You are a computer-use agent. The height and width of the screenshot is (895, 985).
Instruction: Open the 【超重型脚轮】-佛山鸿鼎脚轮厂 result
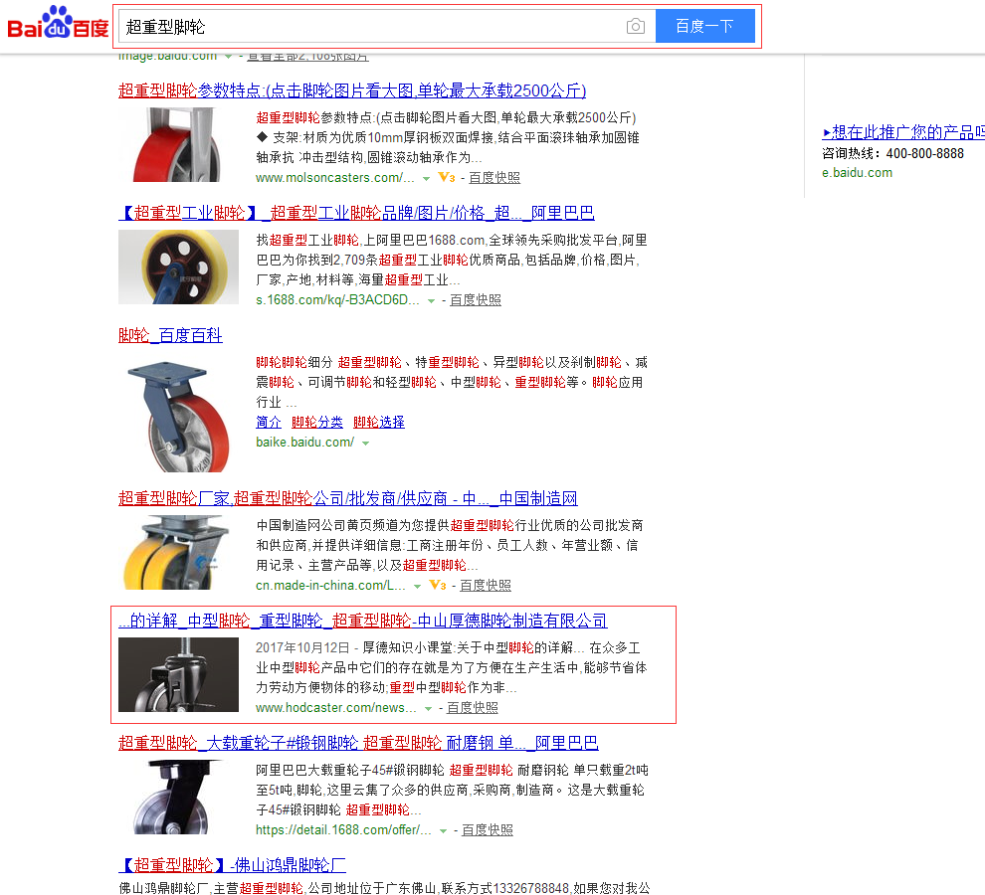tap(232, 864)
